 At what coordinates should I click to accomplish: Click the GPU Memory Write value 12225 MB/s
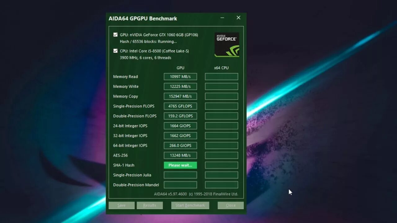[x=180, y=86]
